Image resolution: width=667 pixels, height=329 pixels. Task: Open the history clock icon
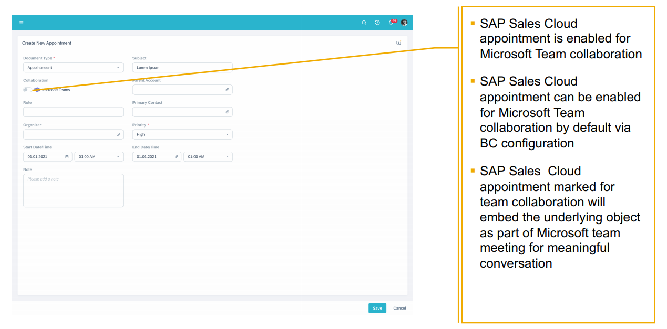pos(377,23)
